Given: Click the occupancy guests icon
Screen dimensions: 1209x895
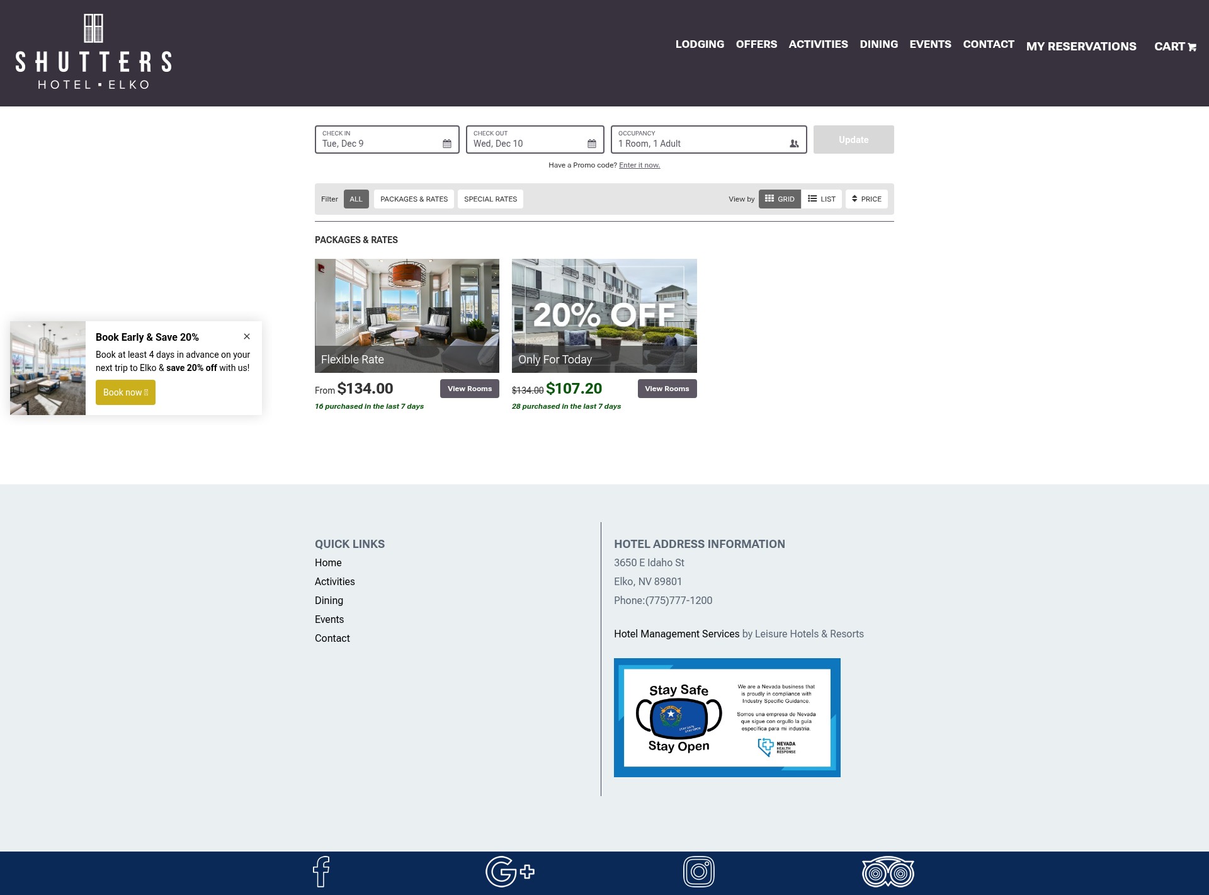Looking at the screenshot, I should [x=794, y=144].
